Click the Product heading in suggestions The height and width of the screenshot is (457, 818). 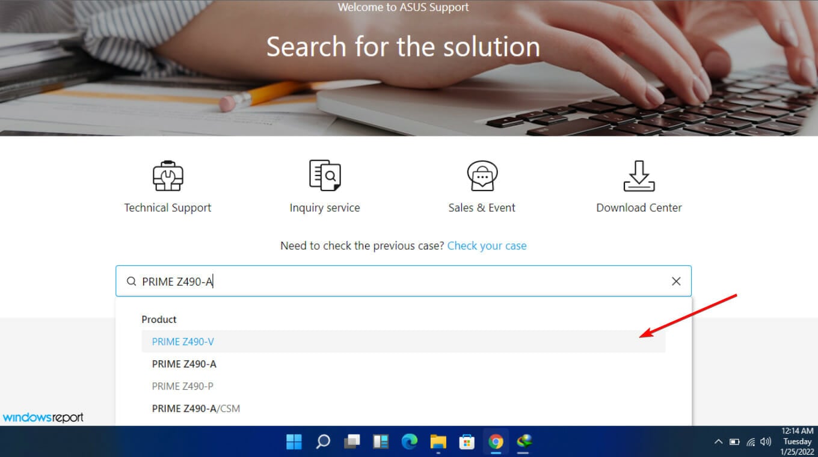coord(159,319)
